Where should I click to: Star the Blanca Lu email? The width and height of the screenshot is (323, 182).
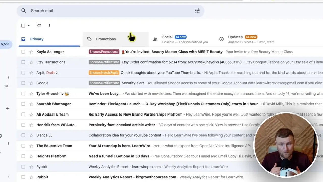[31, 135]
